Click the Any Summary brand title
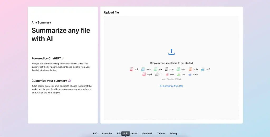 41,22
